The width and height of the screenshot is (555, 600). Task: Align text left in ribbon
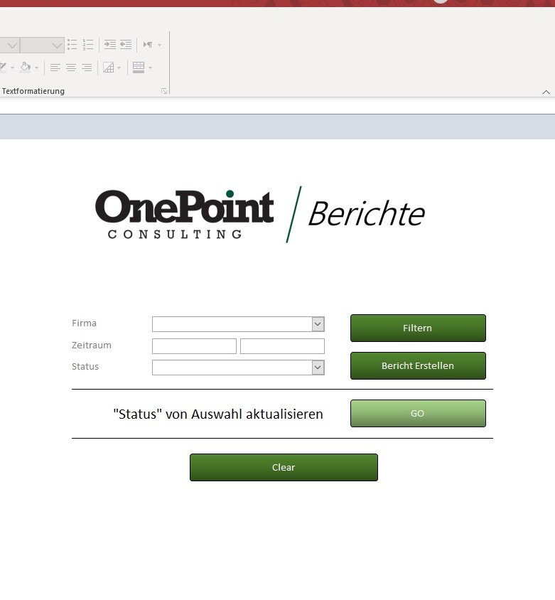tap(55, 68)
